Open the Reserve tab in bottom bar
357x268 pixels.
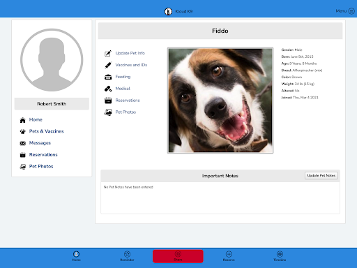(x=229, y=256)
